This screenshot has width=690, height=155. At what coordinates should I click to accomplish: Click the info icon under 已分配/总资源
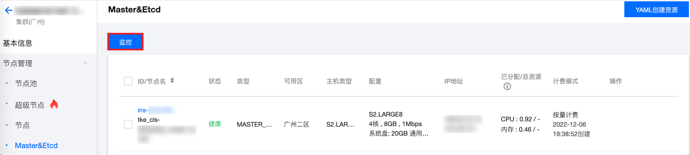point(507,87)
